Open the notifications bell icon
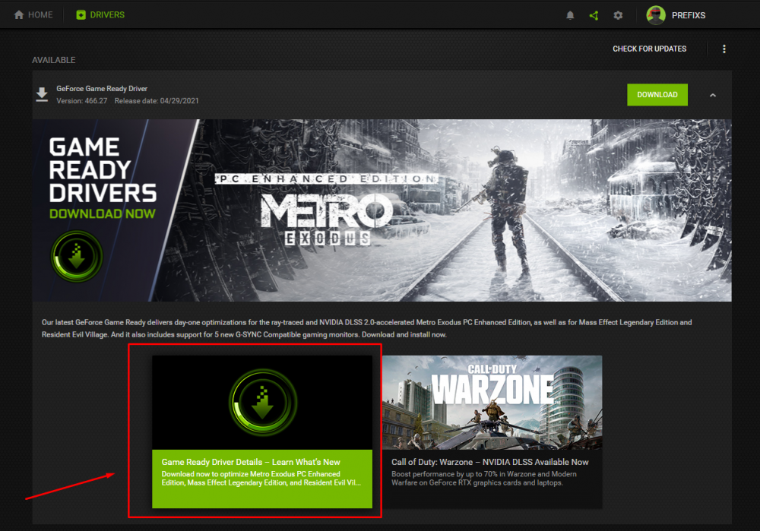 (x=570, y=15)
